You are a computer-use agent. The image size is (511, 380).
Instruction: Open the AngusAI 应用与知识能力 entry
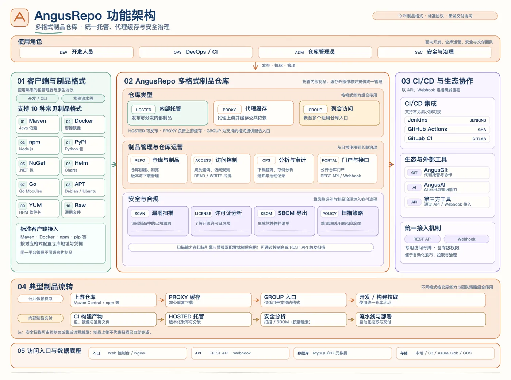click(447, 187)
